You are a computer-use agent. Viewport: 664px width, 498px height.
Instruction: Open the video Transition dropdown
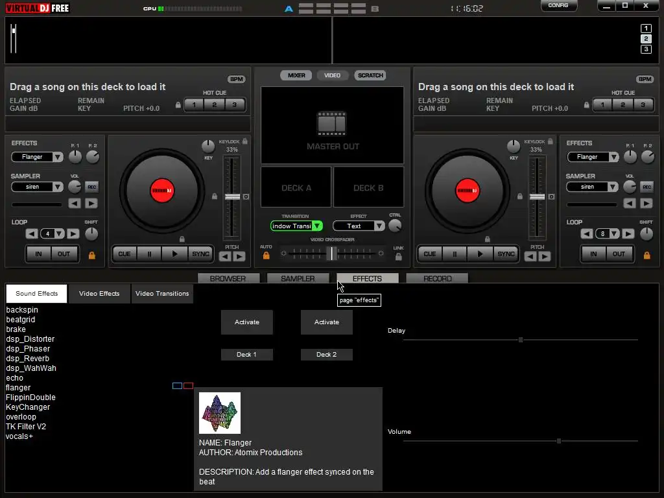[x=316, y=226]
